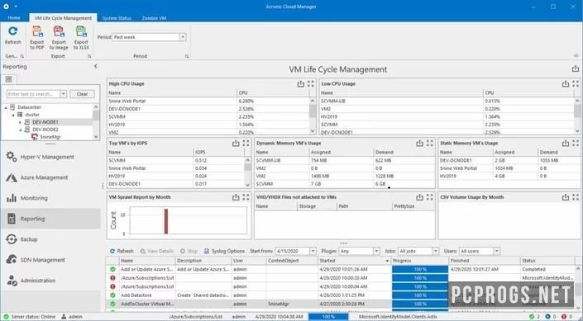This screenshot has width=583, height=321.
Task: Maximize Dynamic Memory VM's Usage panel
Action: coord(430,144)
